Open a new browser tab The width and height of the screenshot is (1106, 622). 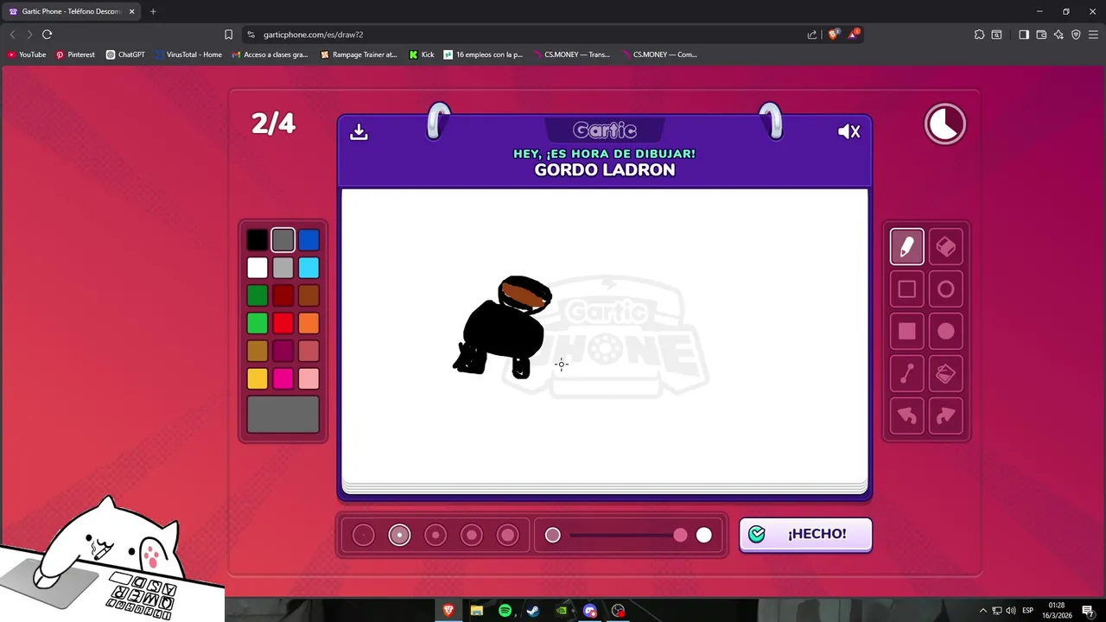[x=153, y=11]
